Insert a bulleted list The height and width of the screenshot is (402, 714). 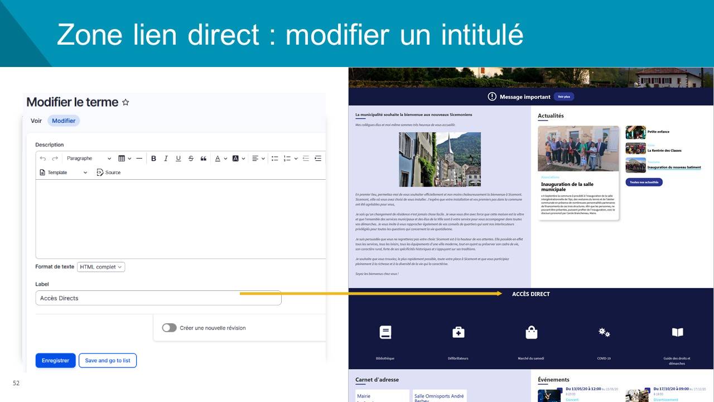274,159
